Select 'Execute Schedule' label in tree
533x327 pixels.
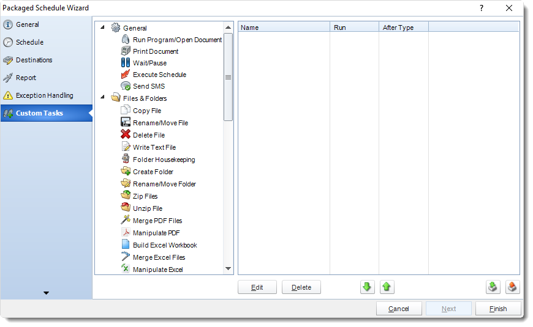pyautogui.click(x=159, y=75)
